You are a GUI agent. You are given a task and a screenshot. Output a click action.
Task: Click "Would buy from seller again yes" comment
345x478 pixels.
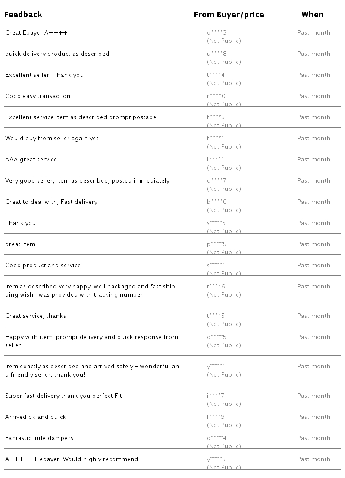[x=52, y=138]
